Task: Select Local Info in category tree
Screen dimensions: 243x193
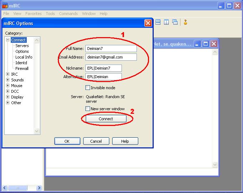Action: [x=24, y=57]
